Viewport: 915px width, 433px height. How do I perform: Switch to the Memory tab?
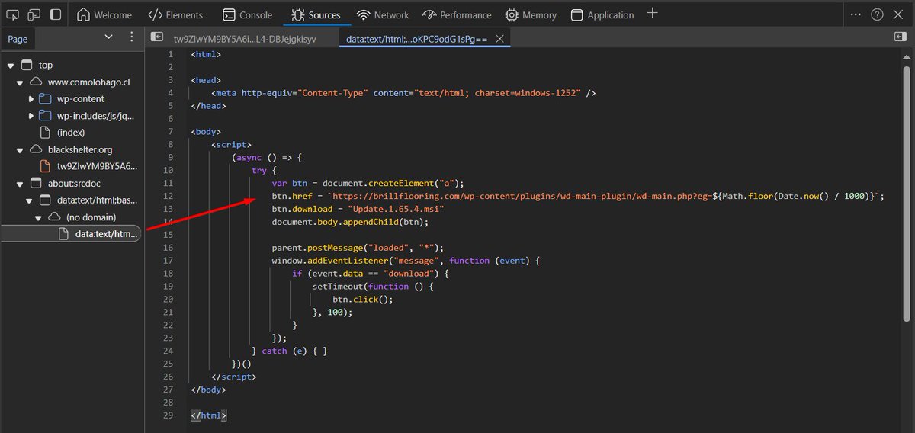[x=531, y=14]
